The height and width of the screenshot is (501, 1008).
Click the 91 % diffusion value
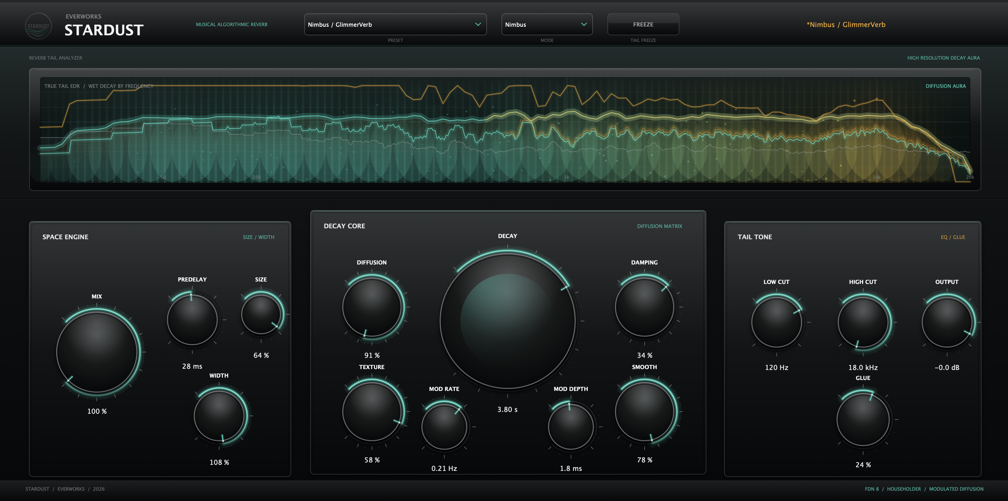[x=372, y=355]
